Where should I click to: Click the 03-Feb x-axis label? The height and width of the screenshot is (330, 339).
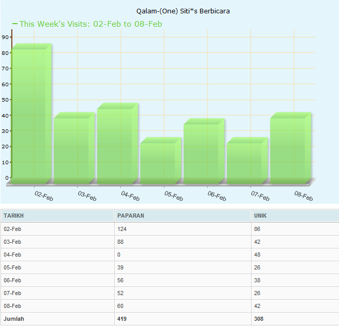[87, 196]
